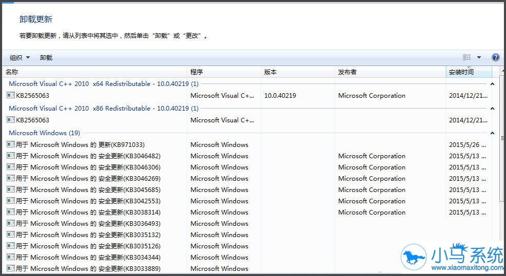This screenshot has height=276, width=506.
Task: Select the KB2565063 entry under x86 Redistributable
Action: click(33, 120)
